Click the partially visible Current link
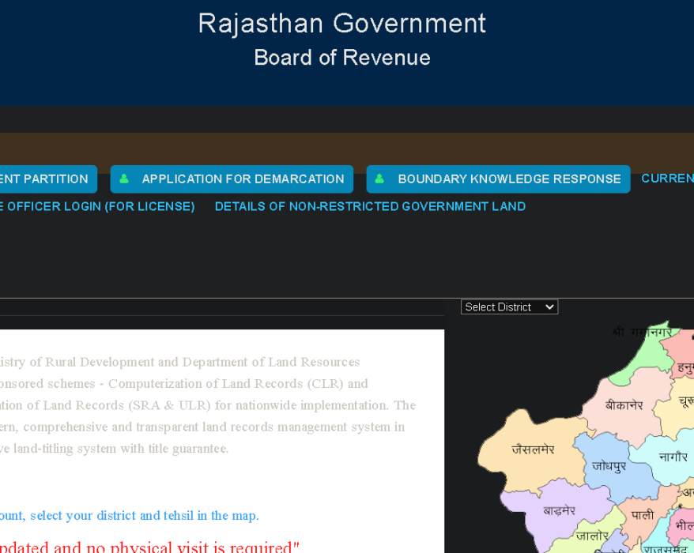This screenshot has height=553, width=694. coord(667,179)
